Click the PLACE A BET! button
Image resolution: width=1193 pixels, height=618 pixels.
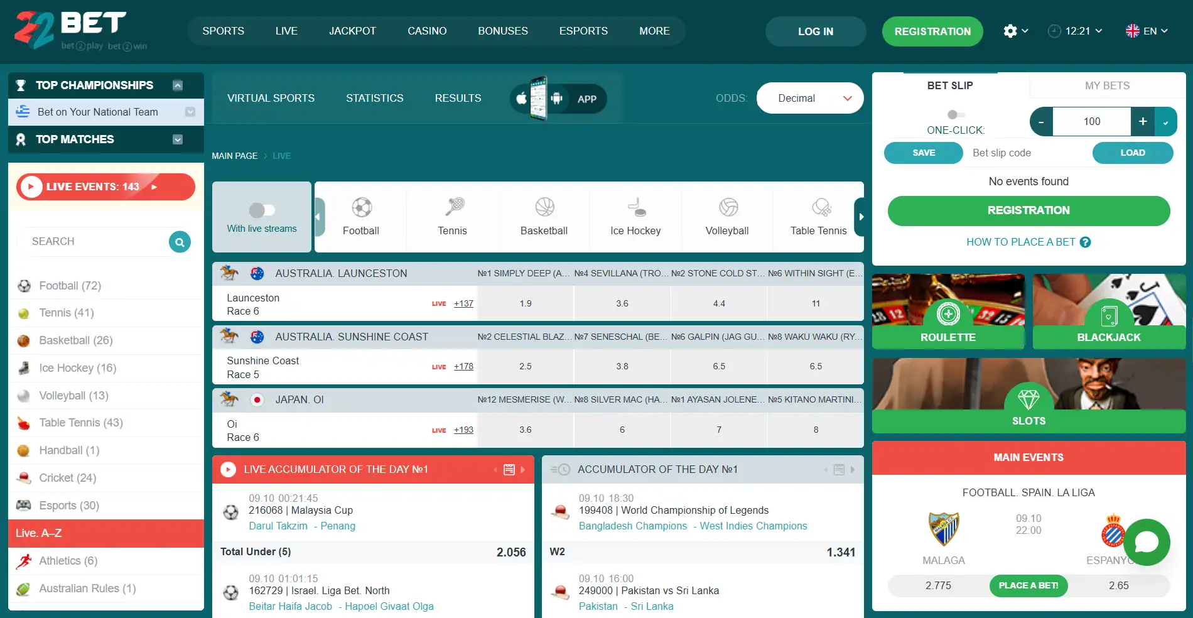(x=1028, y=585)
